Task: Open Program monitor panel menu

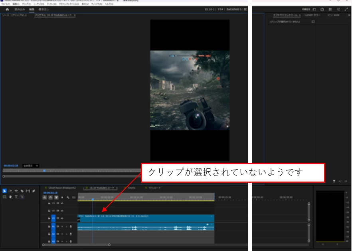Action: [75, 15]
